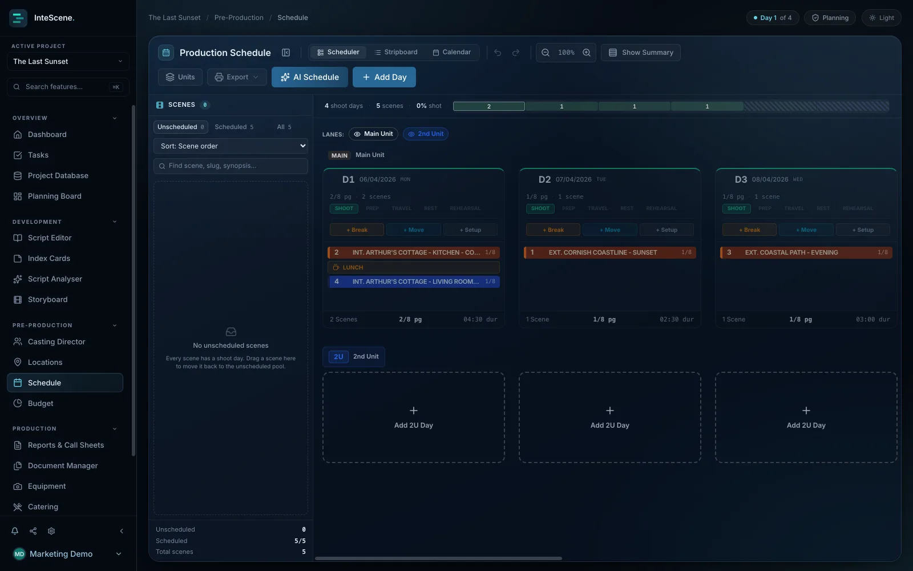Expand Marketing Demo account menu
Screen dimensions: 913x571
68,554
